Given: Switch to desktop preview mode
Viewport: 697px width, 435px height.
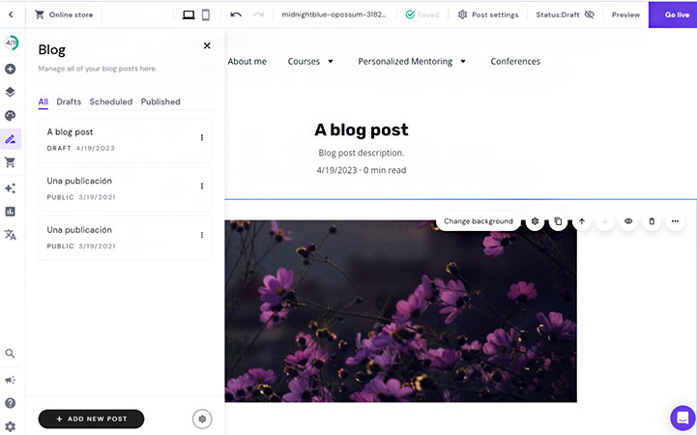Looking at the screenshot, I should 189,14.
